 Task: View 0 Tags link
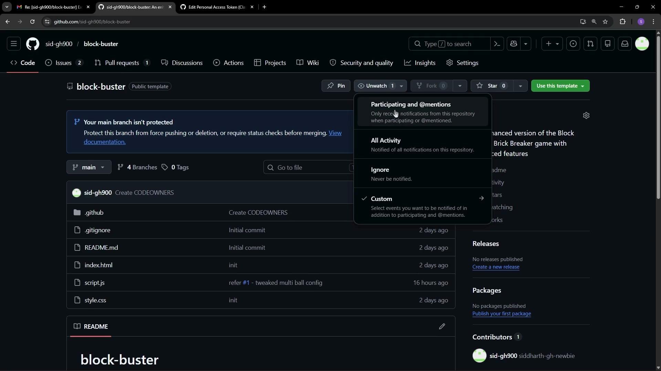pyautogui.click(x=175, y=167)
